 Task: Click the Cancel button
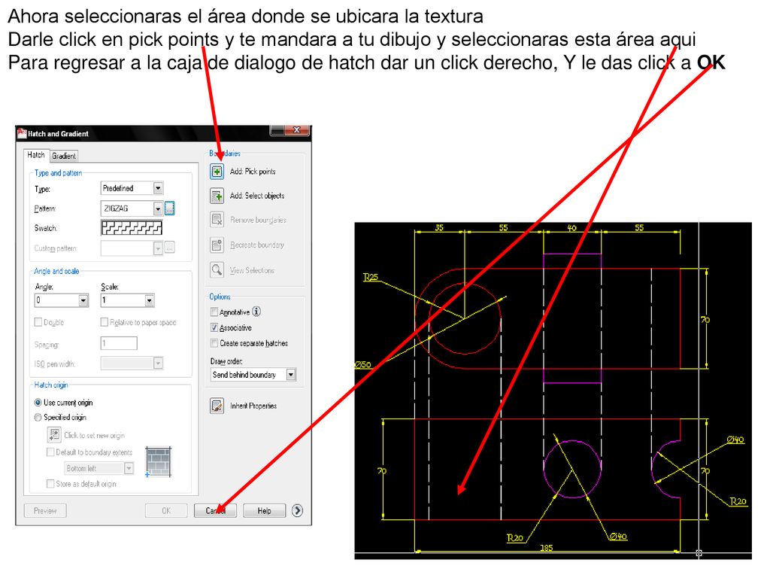tap(215, 511)
